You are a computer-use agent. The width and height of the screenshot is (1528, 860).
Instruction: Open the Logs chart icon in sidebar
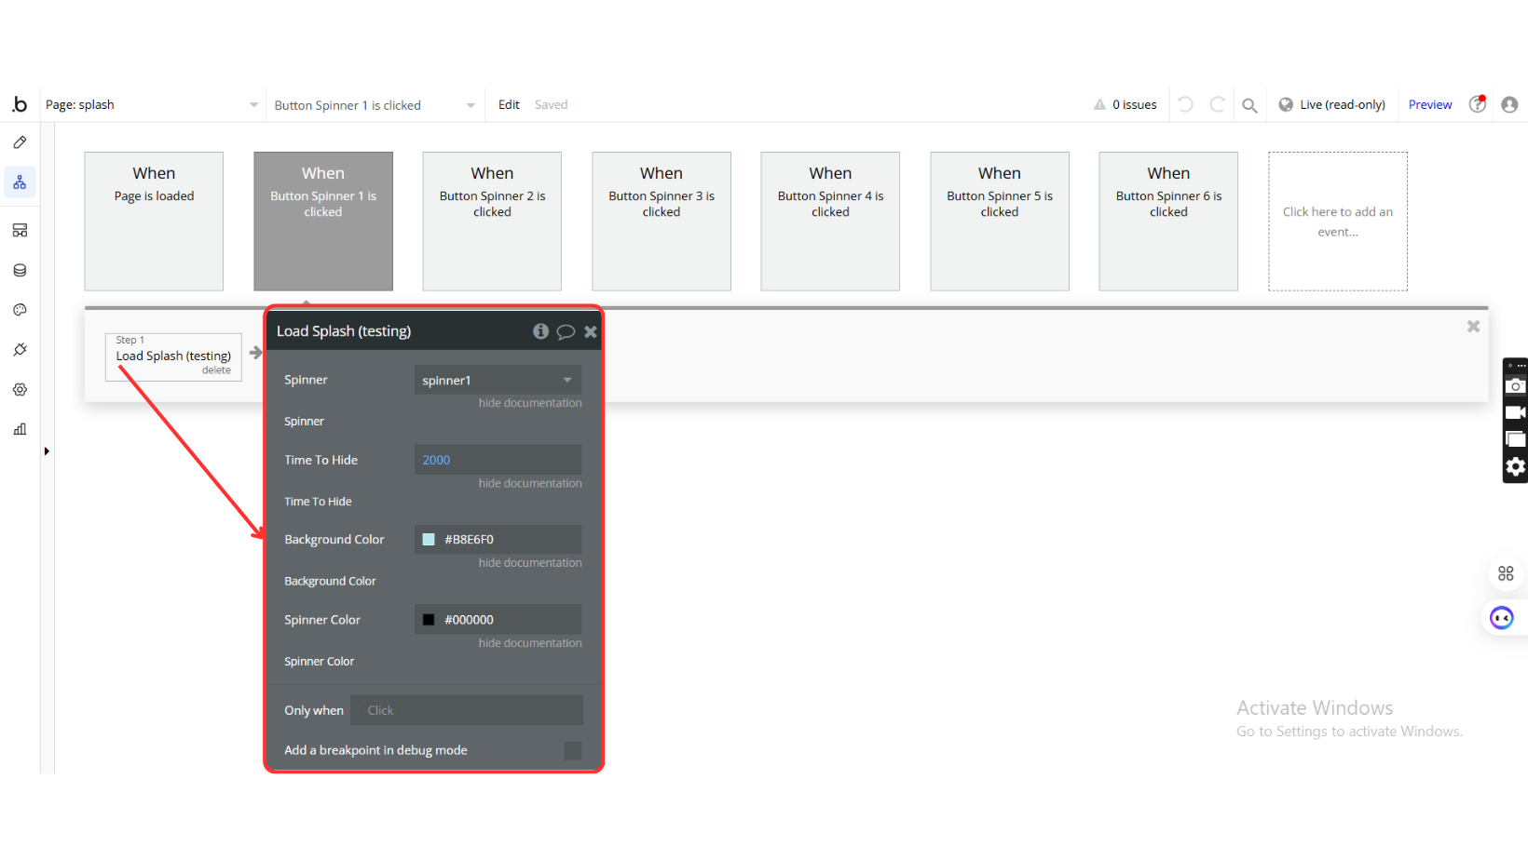tap(20, 429)
